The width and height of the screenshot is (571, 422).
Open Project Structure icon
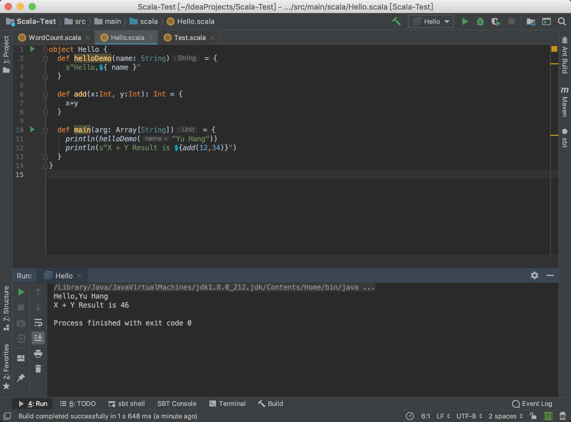531,21
